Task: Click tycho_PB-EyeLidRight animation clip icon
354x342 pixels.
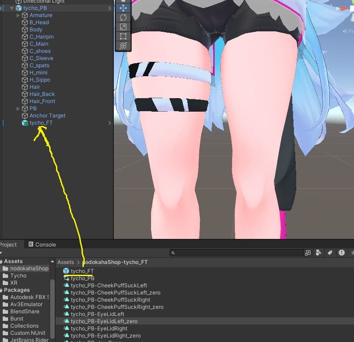Action: point(66,328)
